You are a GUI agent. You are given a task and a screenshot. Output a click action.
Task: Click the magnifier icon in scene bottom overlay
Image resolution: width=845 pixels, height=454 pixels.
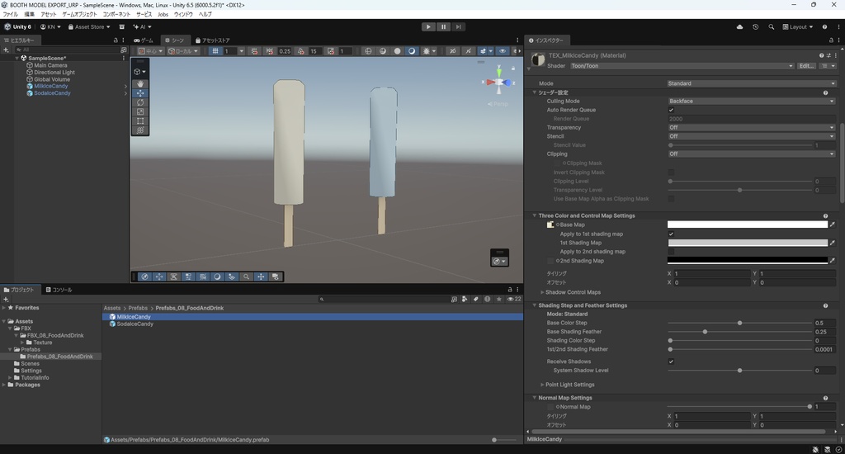(246, 277)
